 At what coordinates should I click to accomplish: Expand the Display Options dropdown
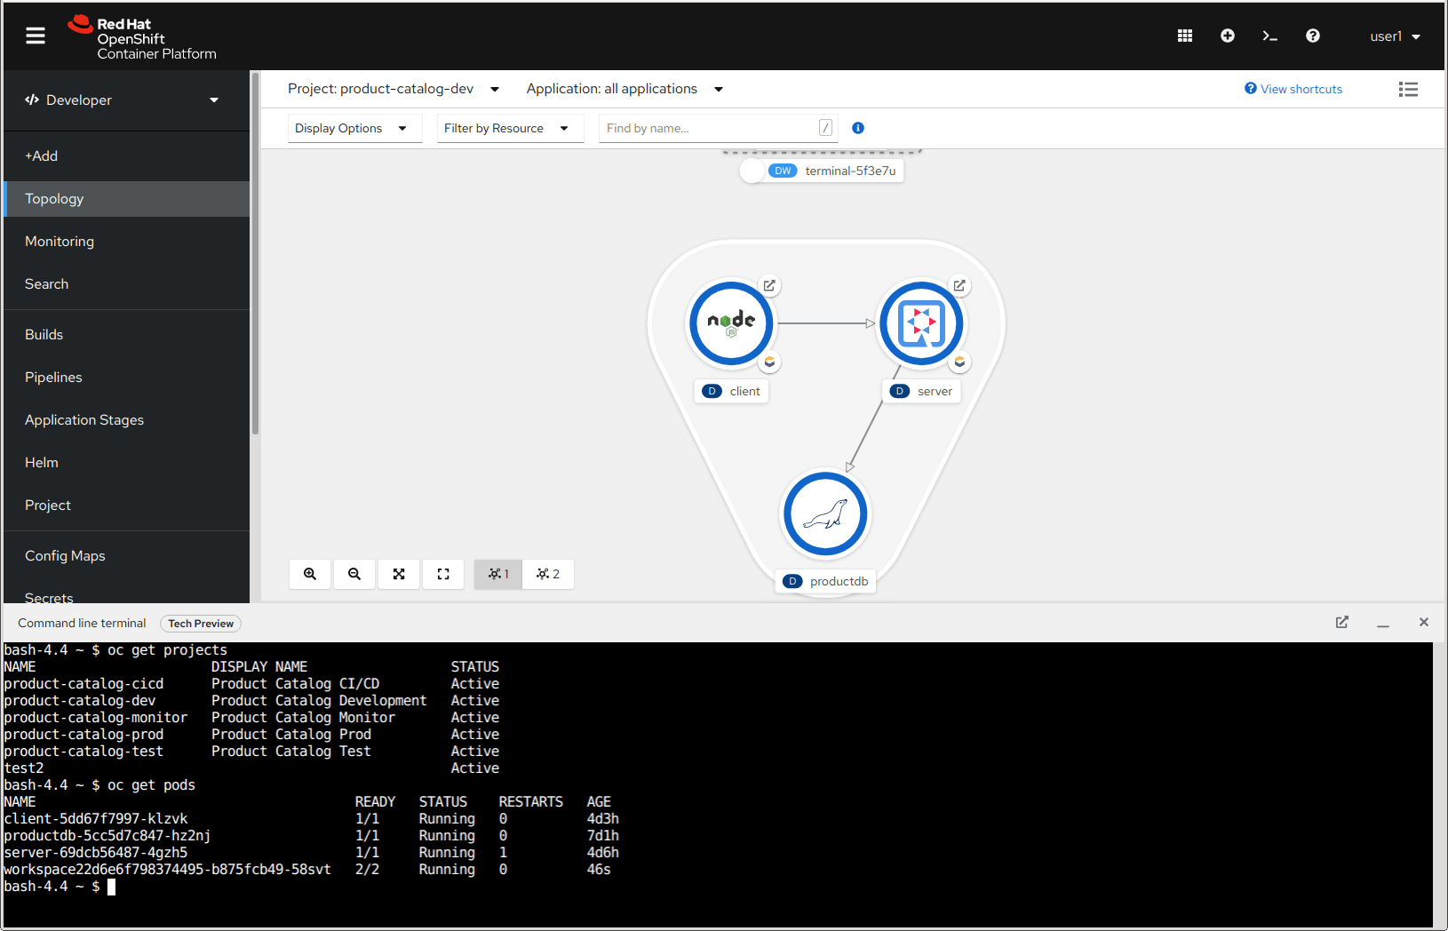355,128
